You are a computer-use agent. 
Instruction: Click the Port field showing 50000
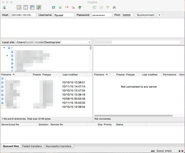click(128, 15)
